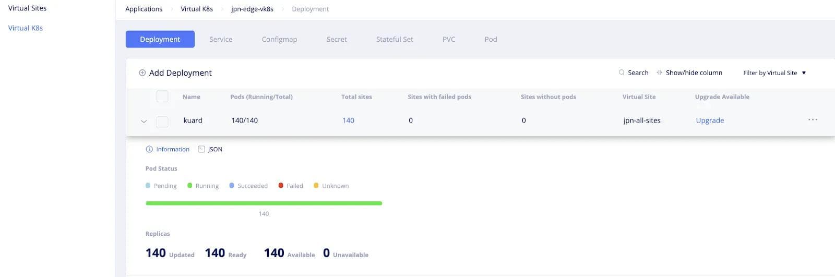
Task: Go to the Pod tab
Action: pyautogui.click(x=491, y=39)
